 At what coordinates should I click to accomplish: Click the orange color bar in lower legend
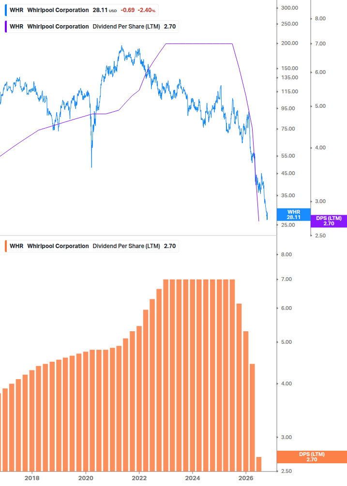coord(6,246)
